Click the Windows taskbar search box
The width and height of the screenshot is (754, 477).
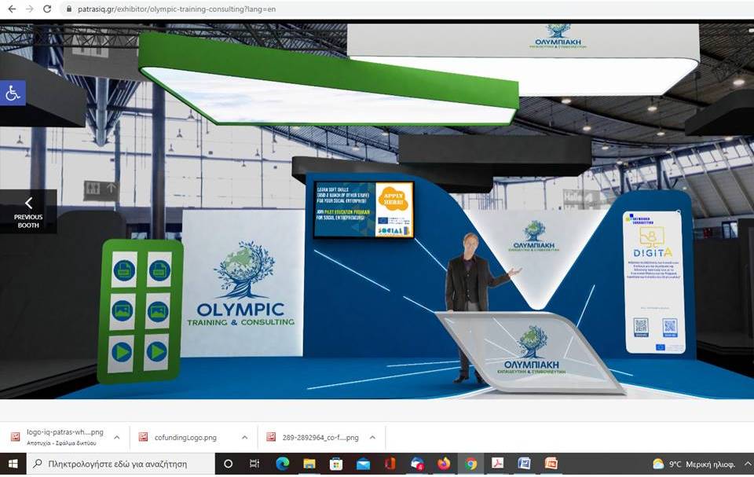120,464
